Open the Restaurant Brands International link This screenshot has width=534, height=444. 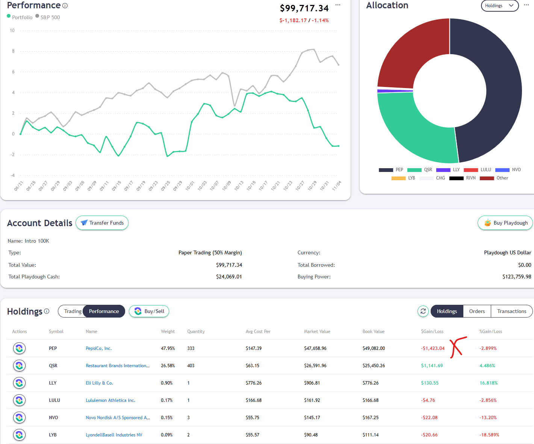click(x=118, y=366)
